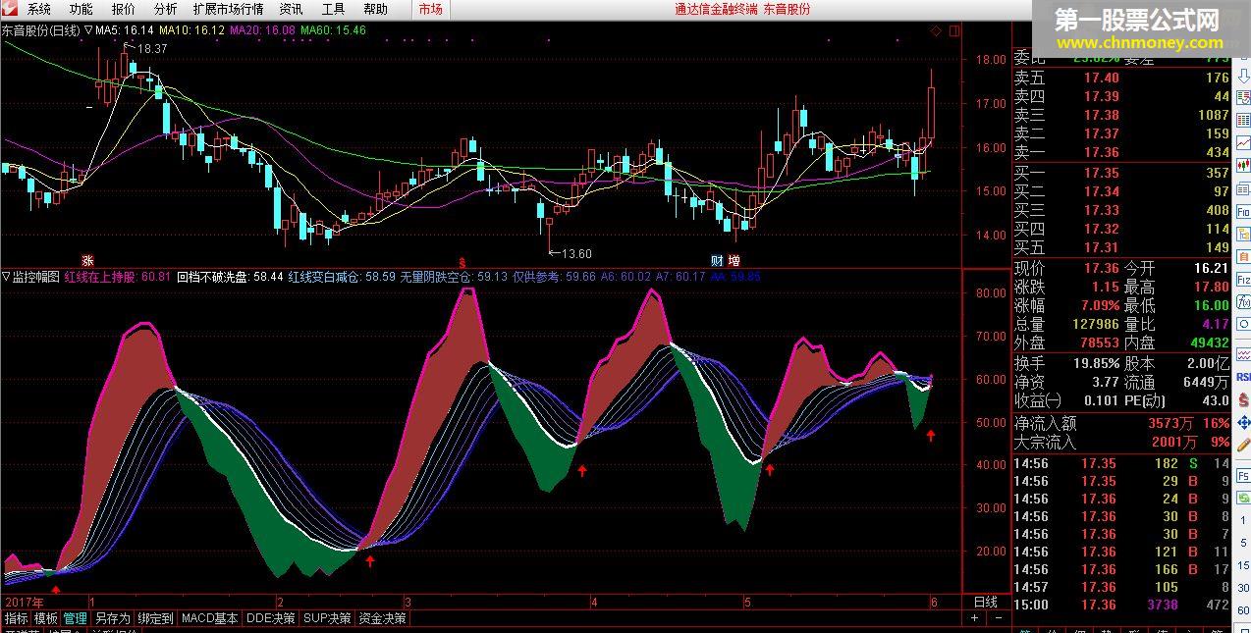Click the 2017年 label on the time axis
Viewport: 1251px width, 633px height.
click(x=24, y=602)
